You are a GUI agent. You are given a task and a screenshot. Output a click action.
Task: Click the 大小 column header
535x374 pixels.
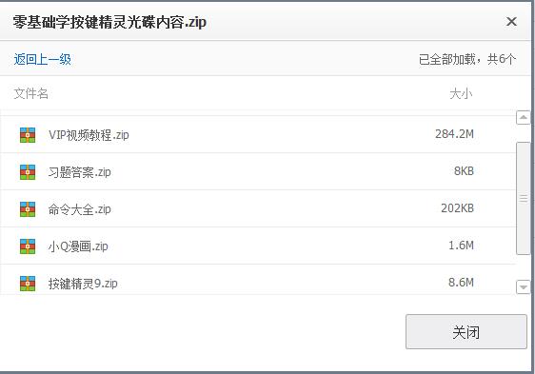461,93
